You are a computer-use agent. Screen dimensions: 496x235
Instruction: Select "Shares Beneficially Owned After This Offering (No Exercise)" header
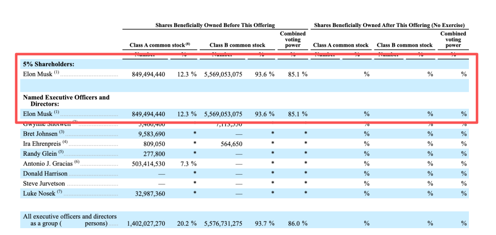click(x=389, y=25)
